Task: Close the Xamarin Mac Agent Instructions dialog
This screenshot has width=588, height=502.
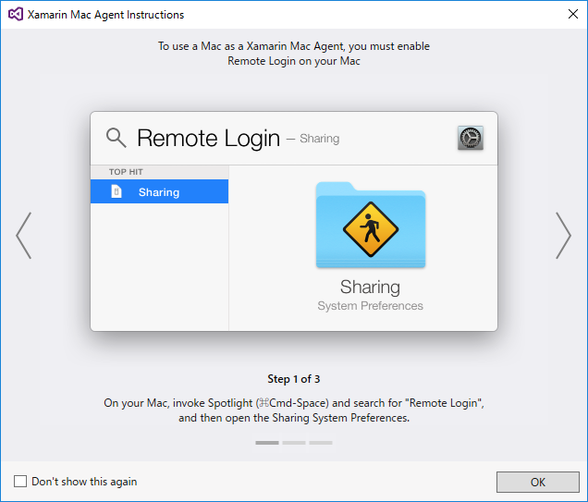Action: [573, 14]
